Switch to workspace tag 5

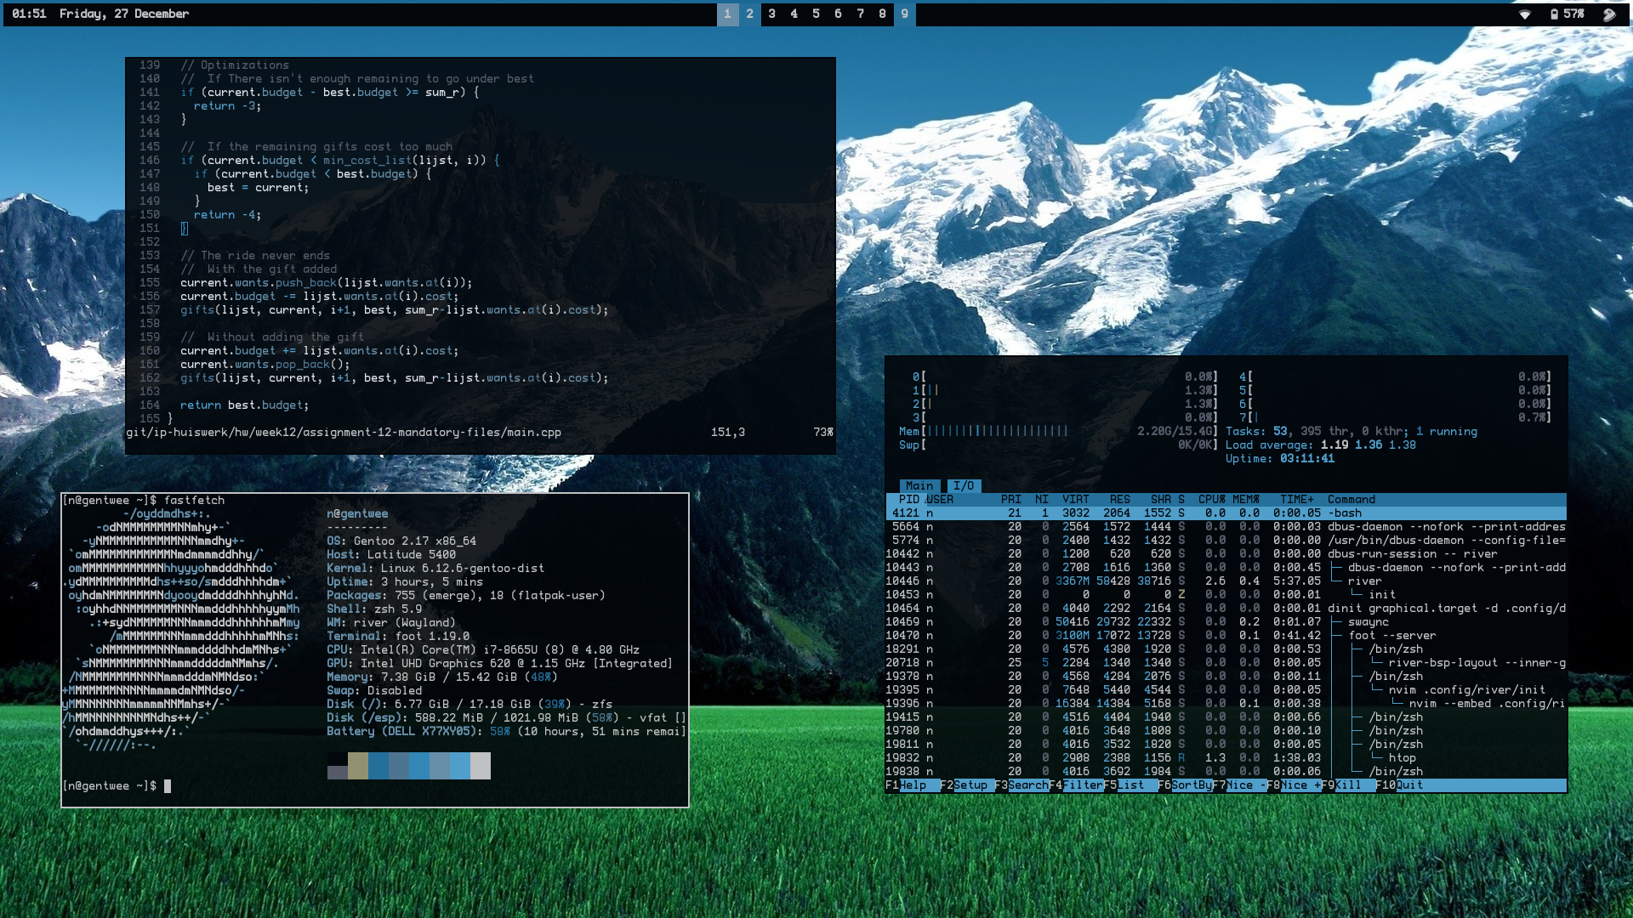point(816,14)
